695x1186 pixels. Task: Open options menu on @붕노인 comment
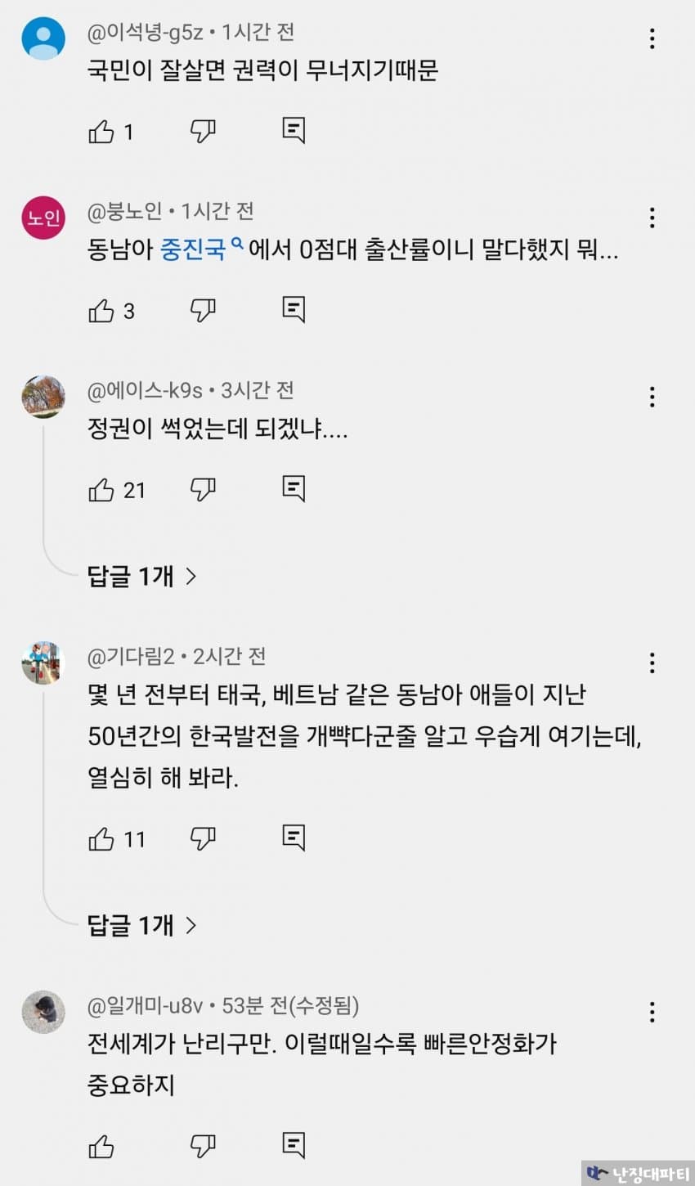point(652,218)
